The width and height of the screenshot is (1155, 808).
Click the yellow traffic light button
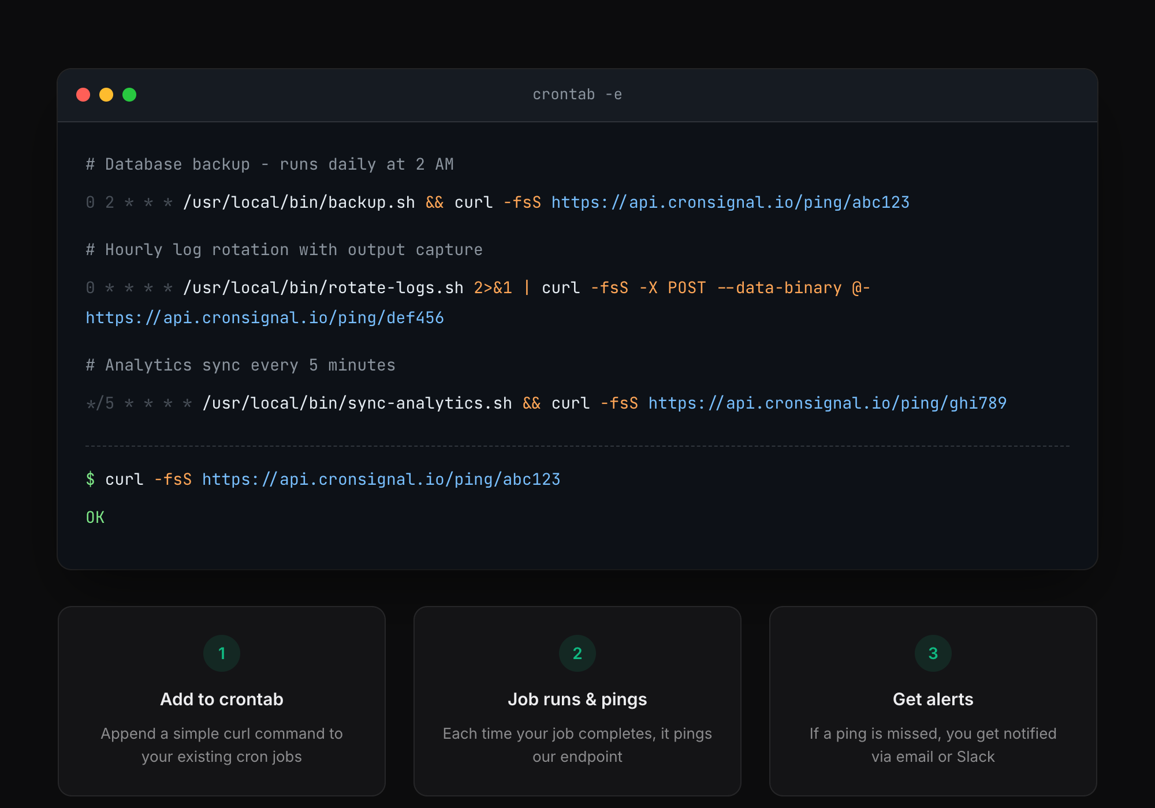coord(107,94)
